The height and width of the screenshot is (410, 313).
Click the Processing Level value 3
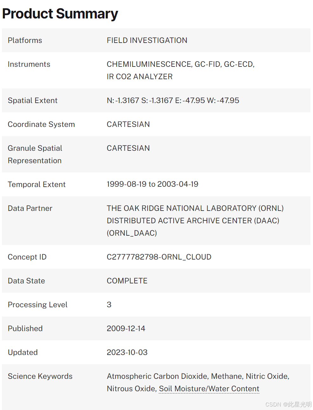click(109, 305)
